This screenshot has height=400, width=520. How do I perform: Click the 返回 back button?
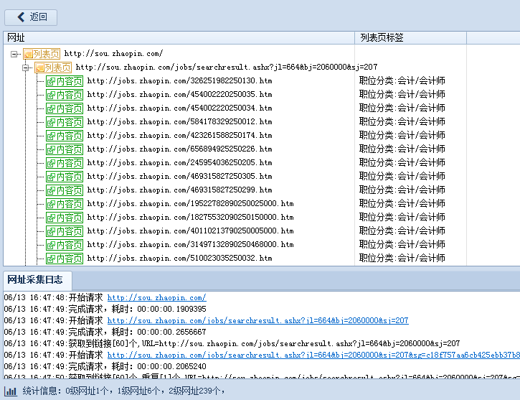tap(31, 17)
